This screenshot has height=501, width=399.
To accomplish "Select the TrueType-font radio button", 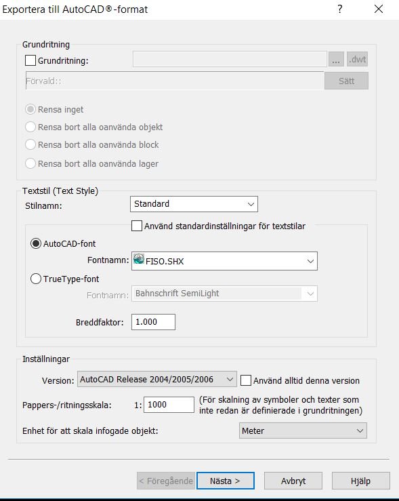I will point(36,279).
